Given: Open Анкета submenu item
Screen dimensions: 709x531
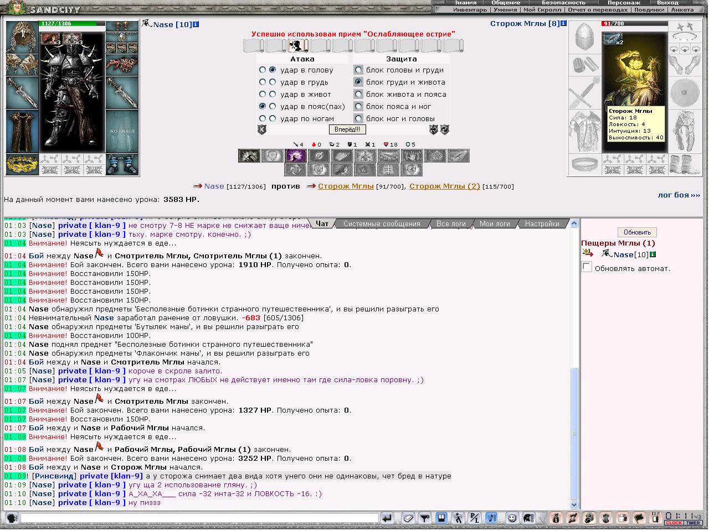Looking at the screenshot, I should (682, 10).
